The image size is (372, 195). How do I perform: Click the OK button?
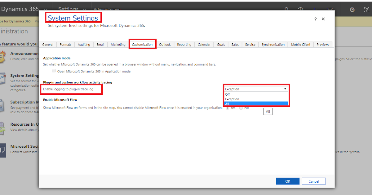pyautogui.click(x=287, y=181)
